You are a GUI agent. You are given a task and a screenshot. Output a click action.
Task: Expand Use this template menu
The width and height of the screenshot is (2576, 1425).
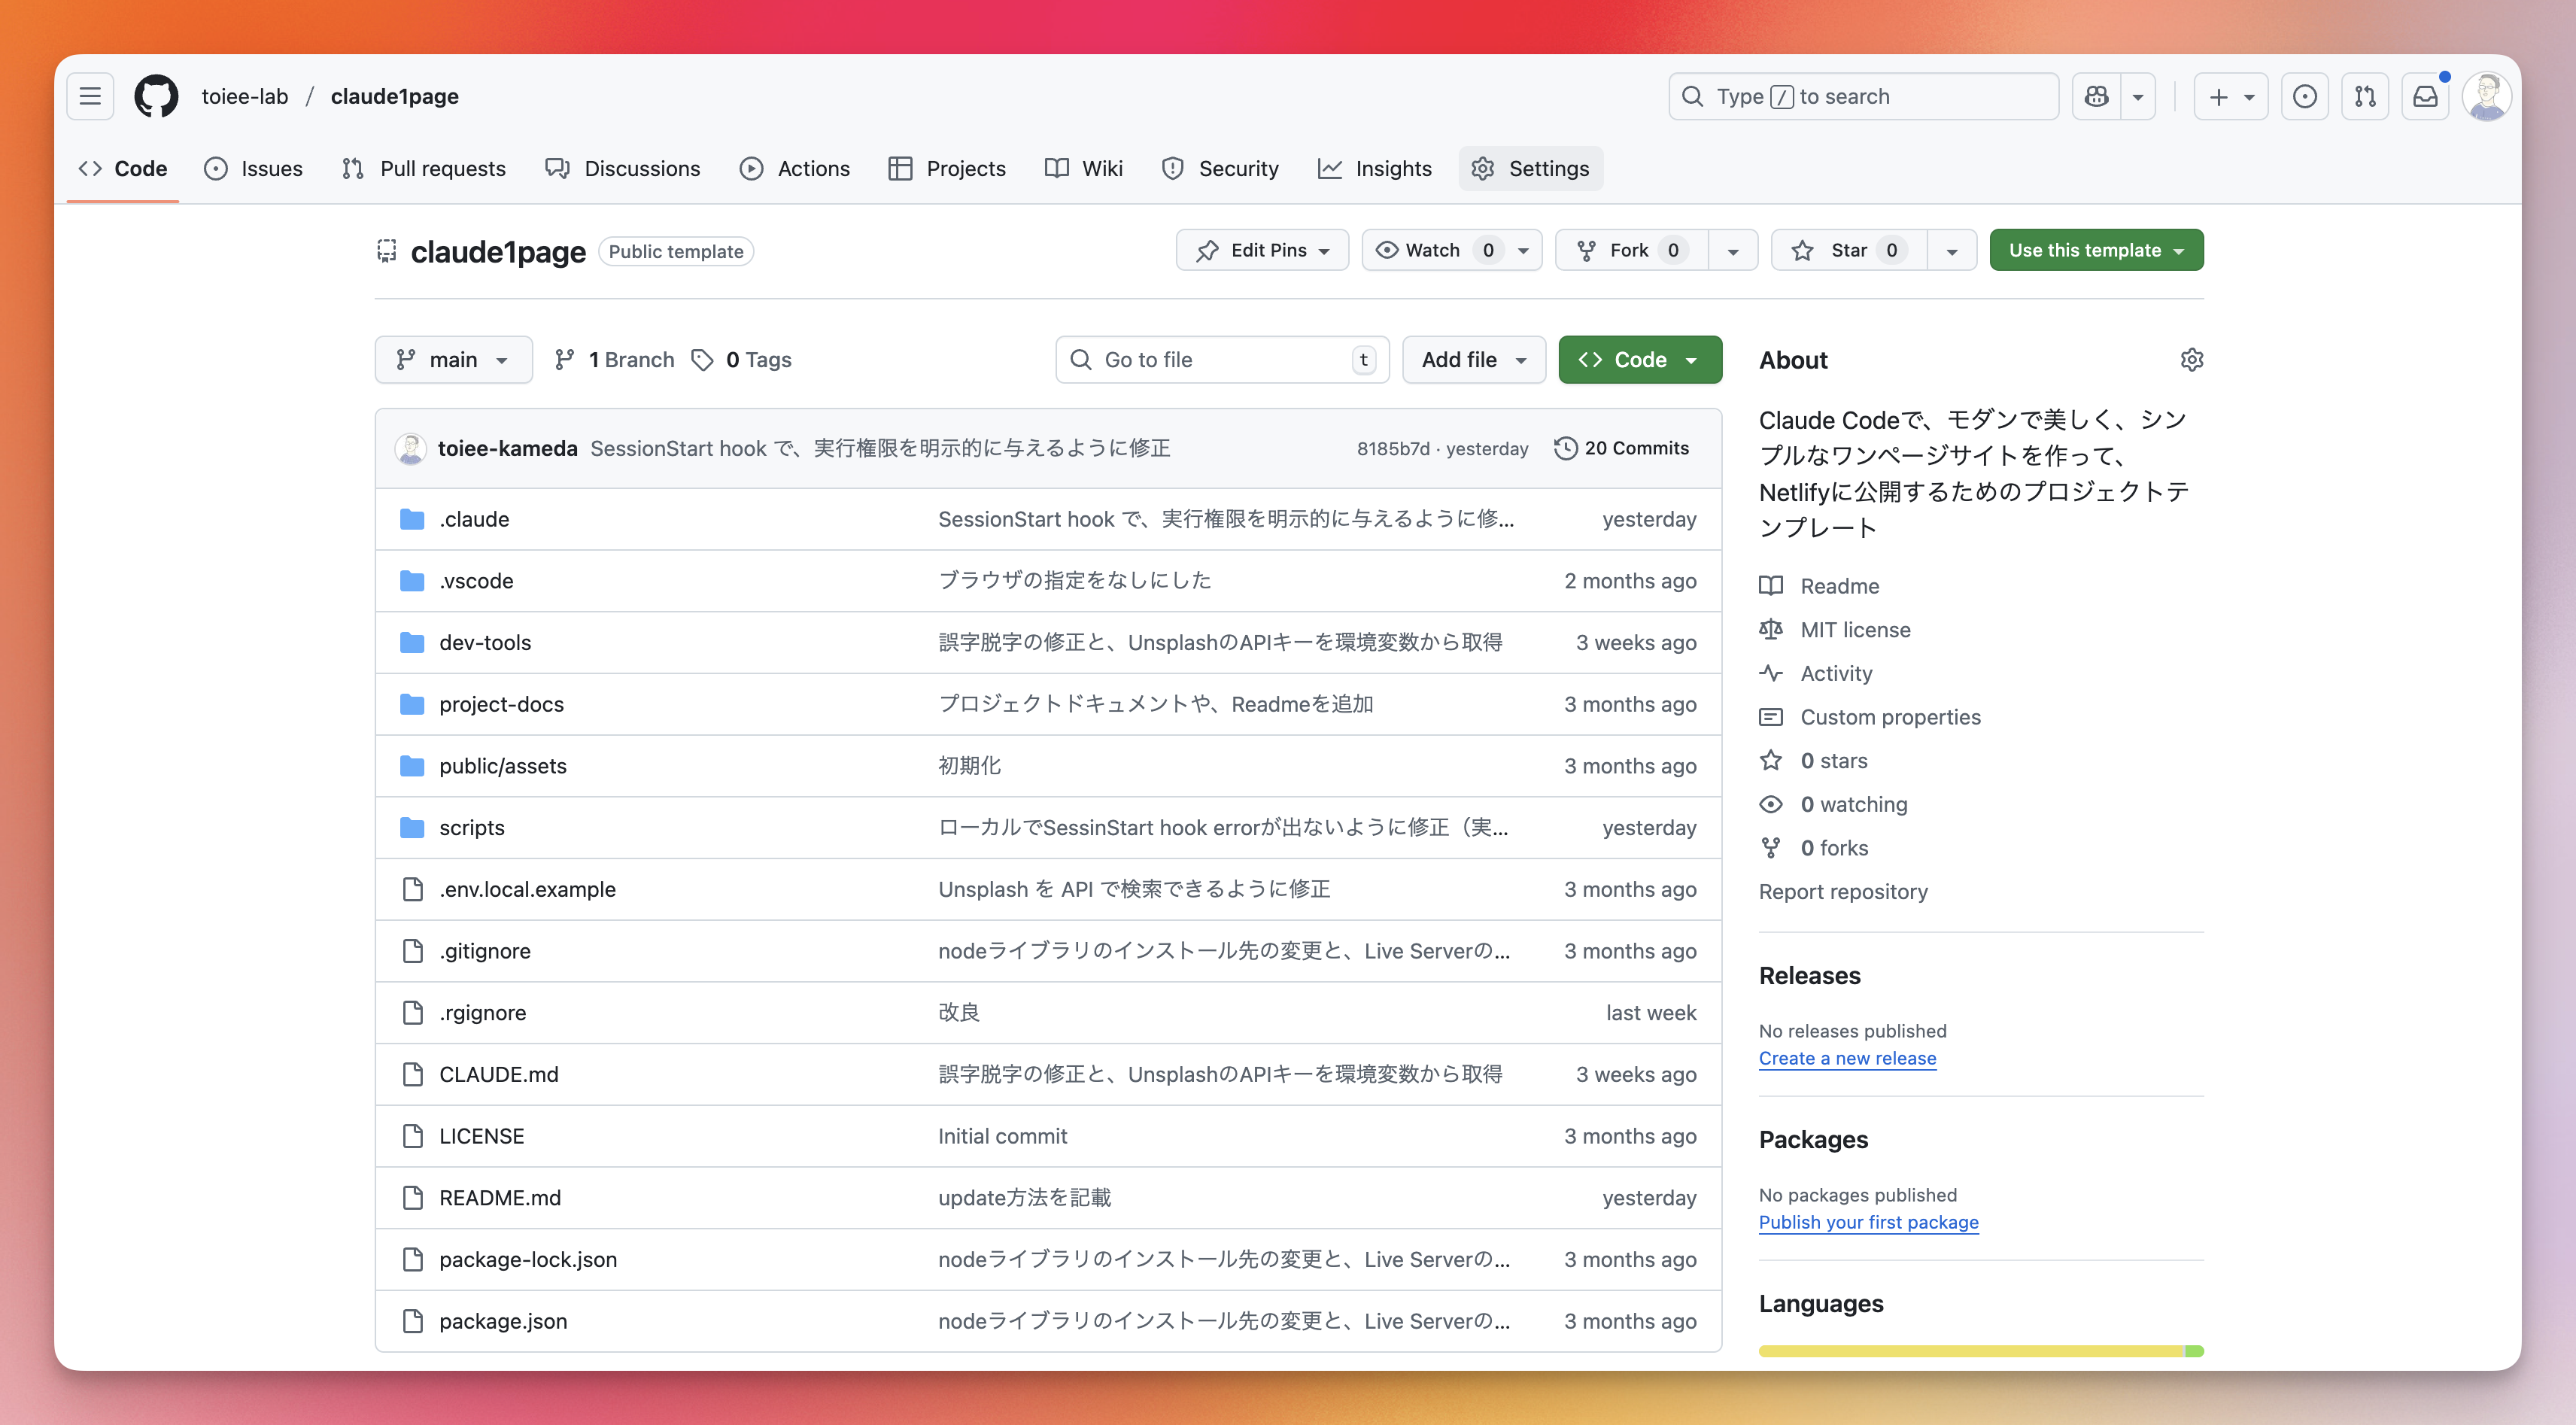(x=2095, y=250)
